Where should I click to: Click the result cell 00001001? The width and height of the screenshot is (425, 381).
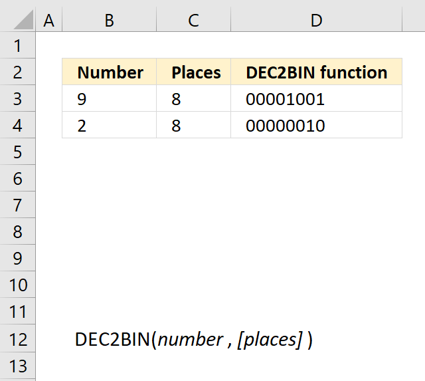tap(316, 98)
